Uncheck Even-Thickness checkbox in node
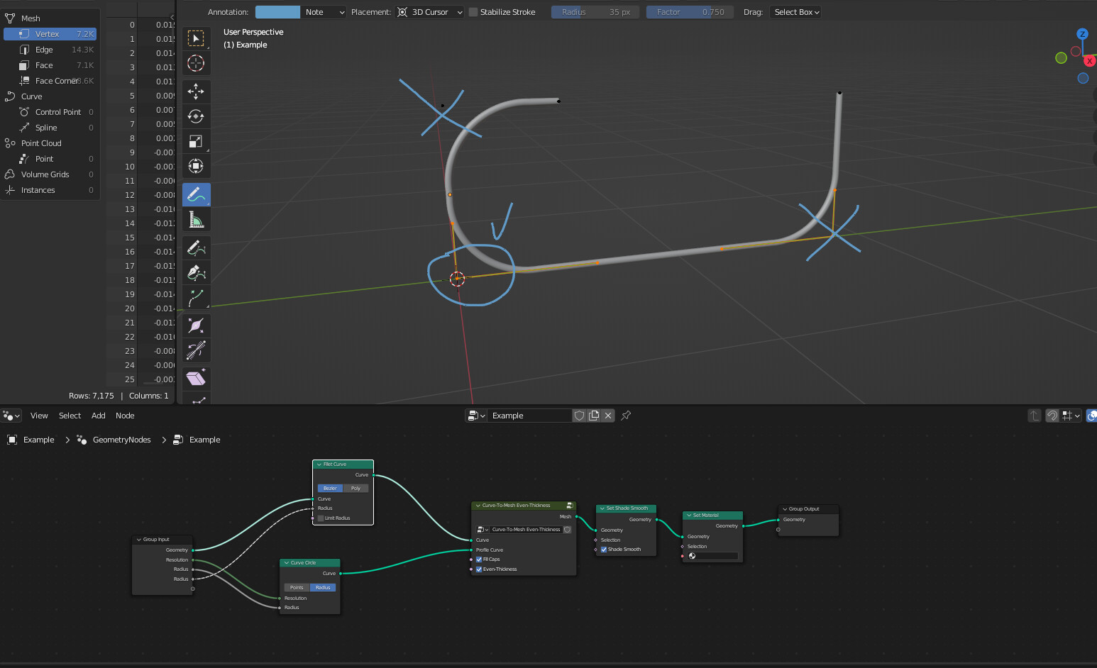This screenshot has height=668, width=1097. [479, 569]
